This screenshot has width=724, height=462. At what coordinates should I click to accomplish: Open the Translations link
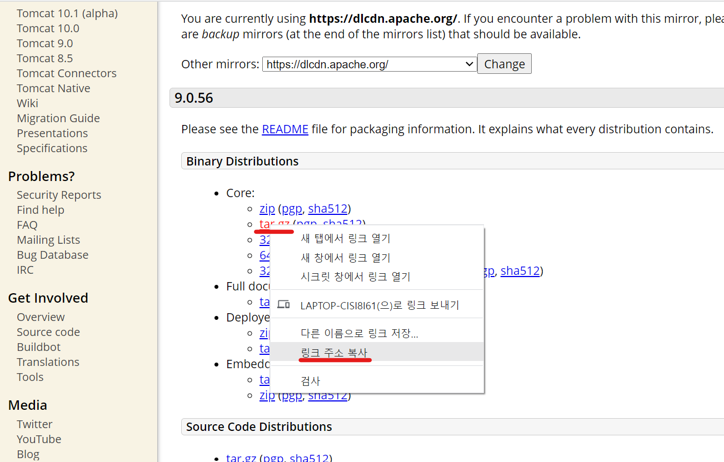pyautogui.click(x=48, y=362)
